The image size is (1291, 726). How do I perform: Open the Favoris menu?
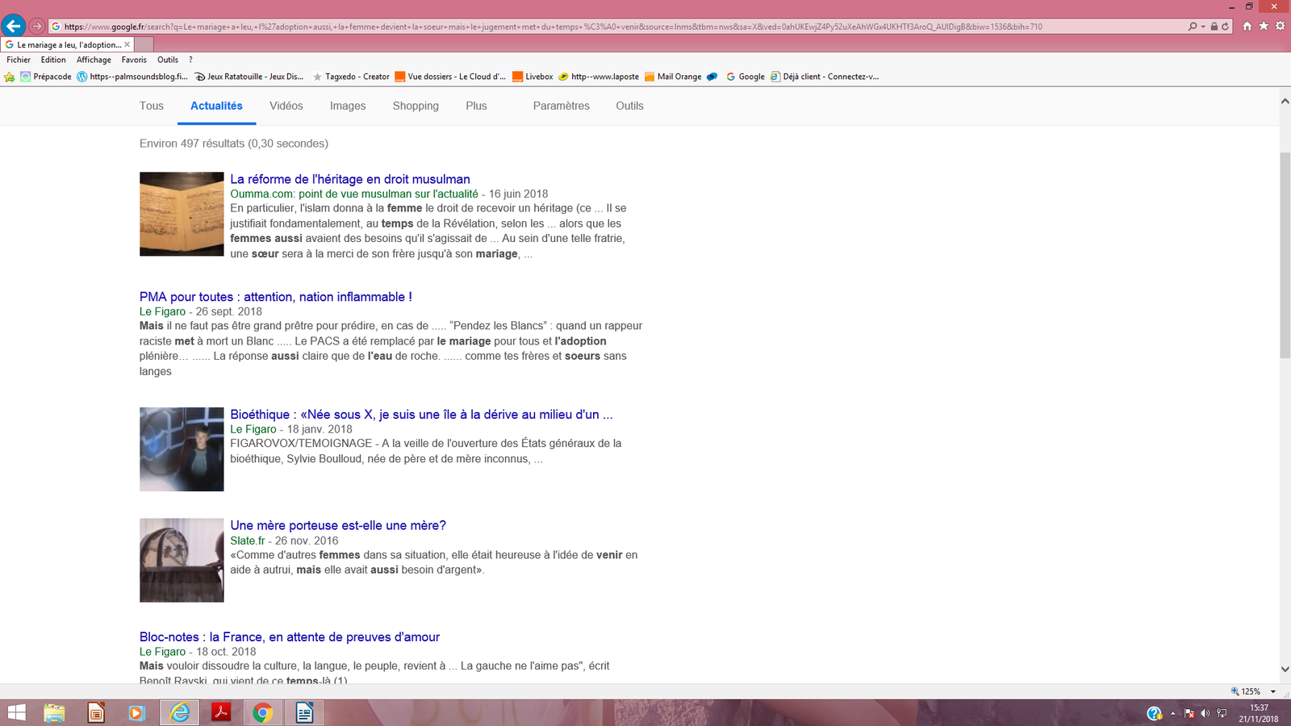[x=134, y=60]
